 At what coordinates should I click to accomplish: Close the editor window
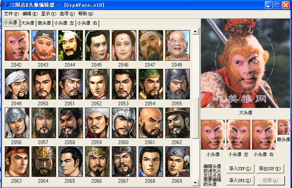[x=286, y=5]
